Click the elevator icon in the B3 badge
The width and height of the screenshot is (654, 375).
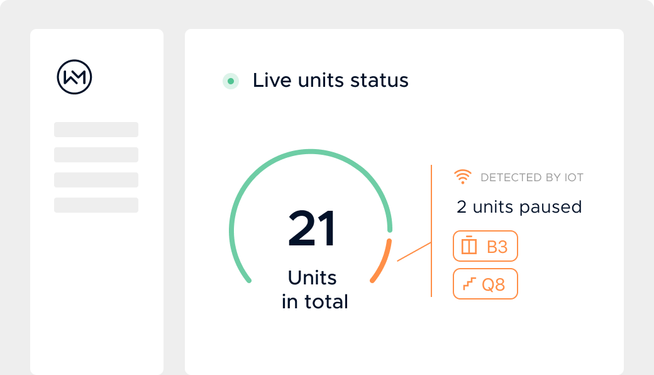pyautogui.click(x=469, y=246)
